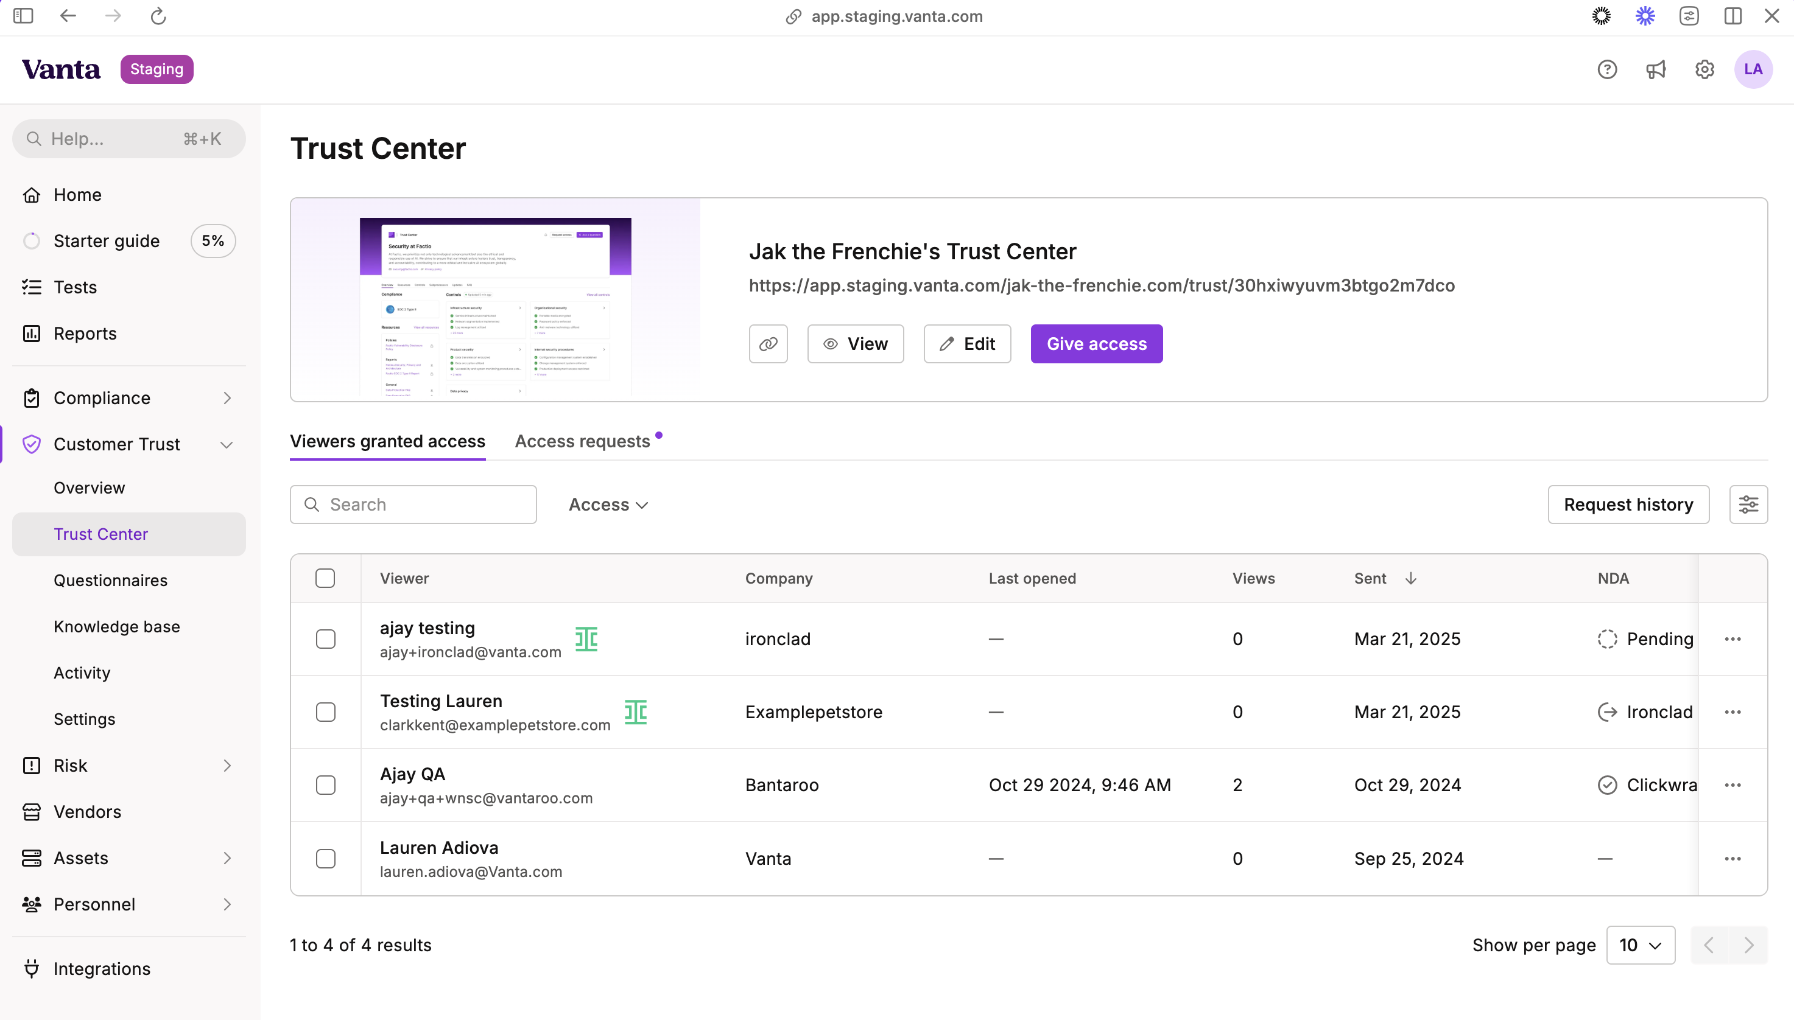This screenshot has width=1794, height=1020.
Task: Click the split view browser icon
Action: pyautogui.click(x=1733, y=15)
